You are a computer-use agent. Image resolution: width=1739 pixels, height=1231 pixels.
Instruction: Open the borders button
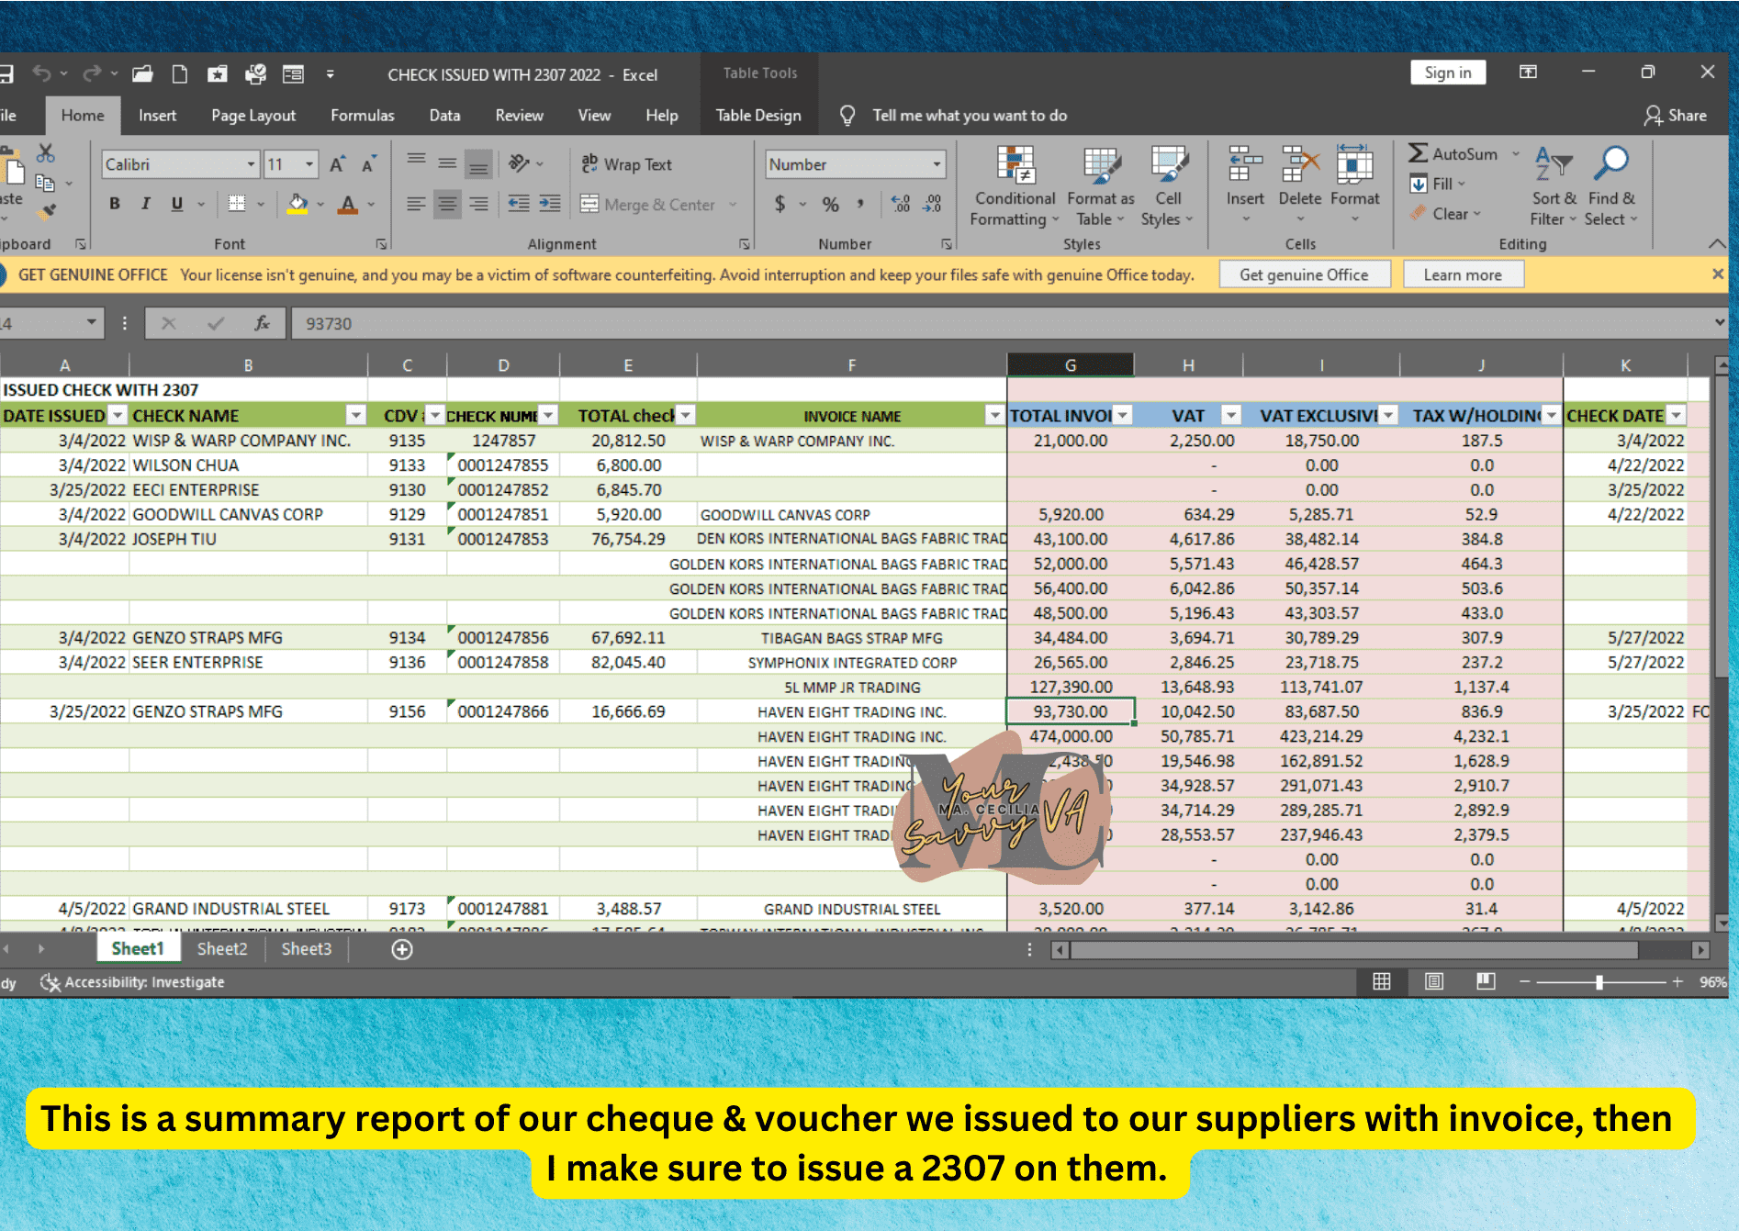click(x=237, y=204)
